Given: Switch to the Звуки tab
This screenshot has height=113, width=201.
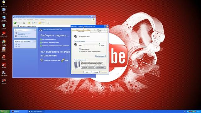Looking at the screenshot, I should tap(99, 32).
